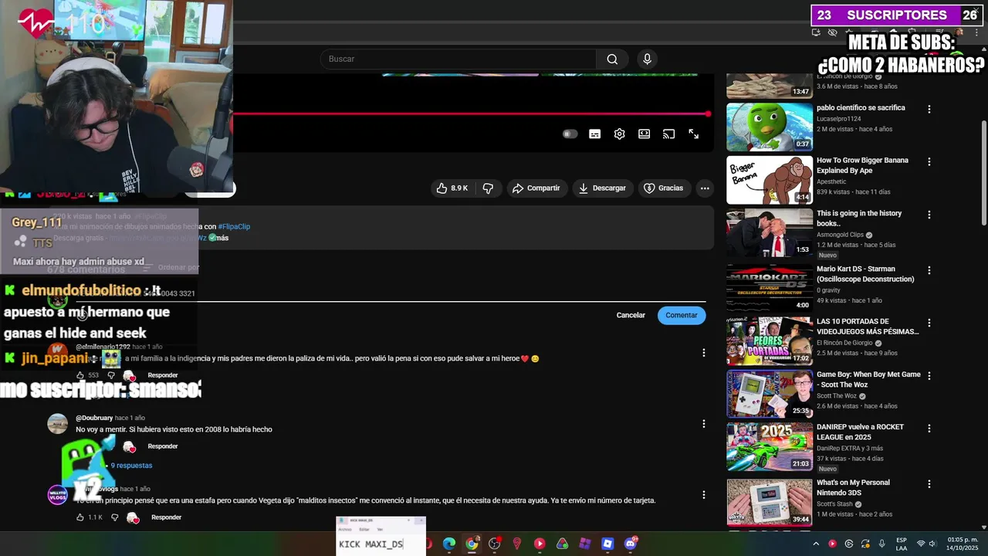The height and width of the screenshot is (556, 988).
Task: Go to Asmongold Clips channel name
Action: pyautogui.click(x=840, y=235)
